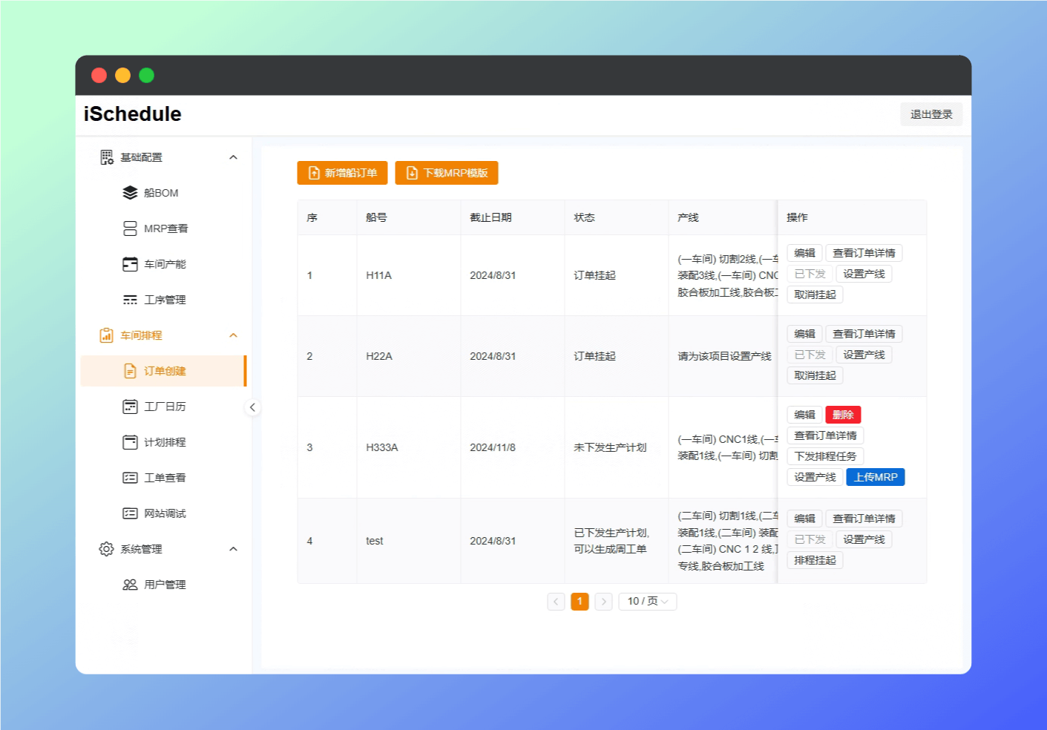Open 工单查看 menu item
This screenshot has height=730, width=1047.
163,478
